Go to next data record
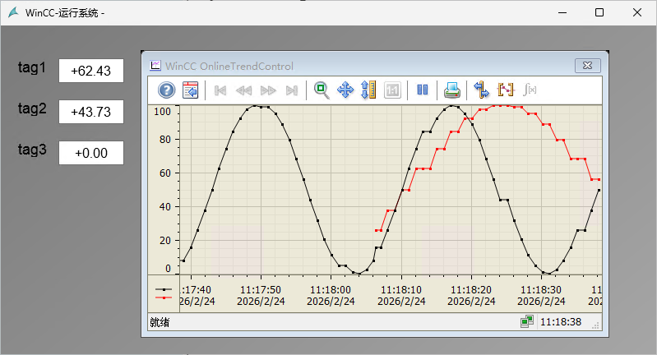 268,90
